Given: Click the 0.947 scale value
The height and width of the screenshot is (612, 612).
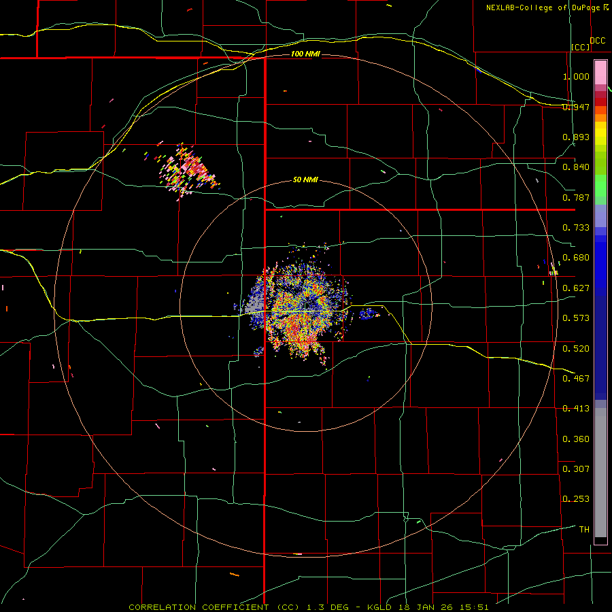Looking at the screenshot, I should pos(576,107).
